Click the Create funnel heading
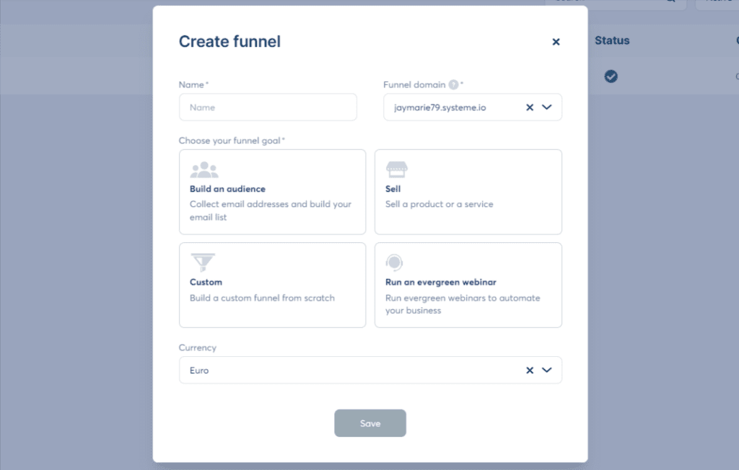The width and height of the screenshot is (739, 470). pyautogui.click(x=229, y=41)
